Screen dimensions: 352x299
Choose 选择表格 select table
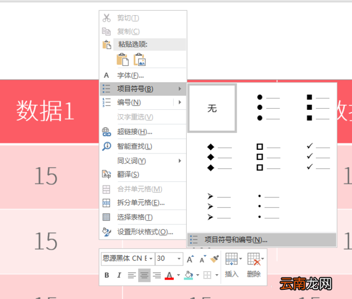click(143, 217)
